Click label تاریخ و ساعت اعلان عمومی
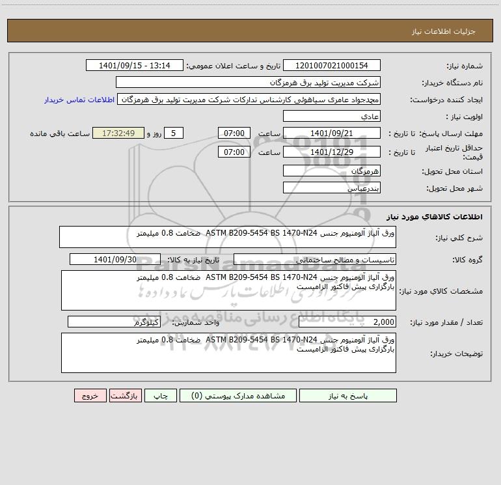Screen dimensions: 501x485 pyautogui.click(x=233, y=66)
